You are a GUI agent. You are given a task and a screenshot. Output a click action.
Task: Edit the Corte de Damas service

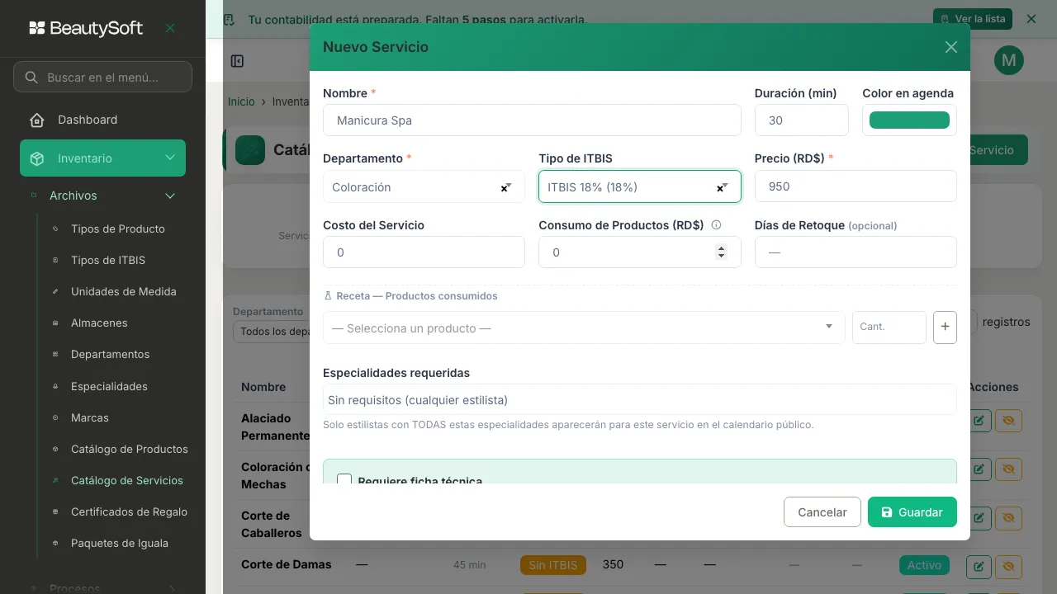coord(979,566)
